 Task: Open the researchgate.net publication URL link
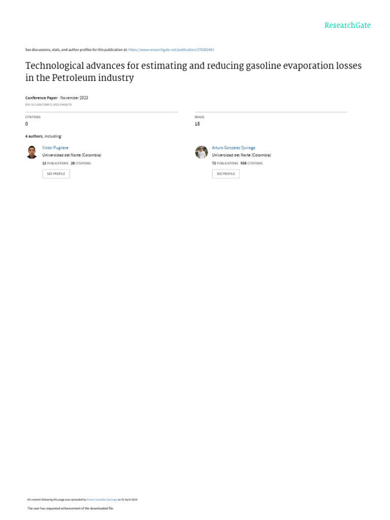pyautogui.click(x=171, y=49)
